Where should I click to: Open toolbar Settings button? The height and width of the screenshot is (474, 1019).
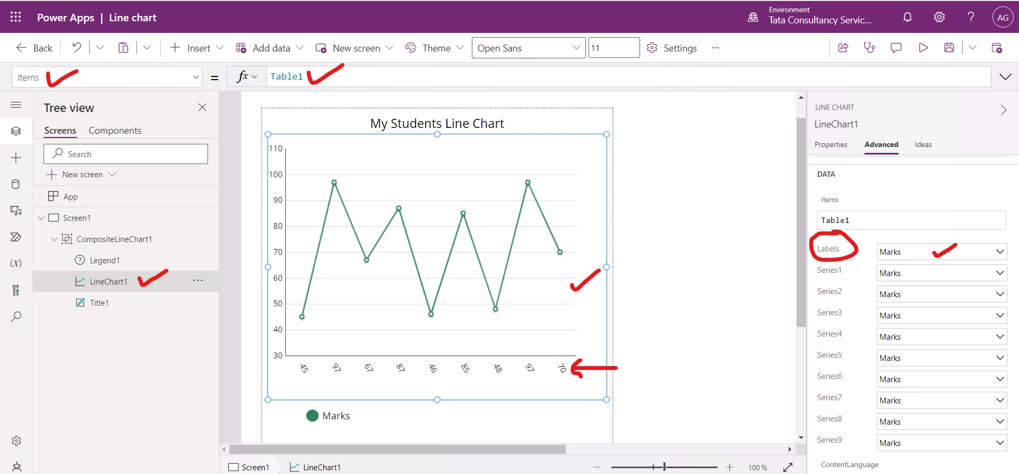pos(672,48)
